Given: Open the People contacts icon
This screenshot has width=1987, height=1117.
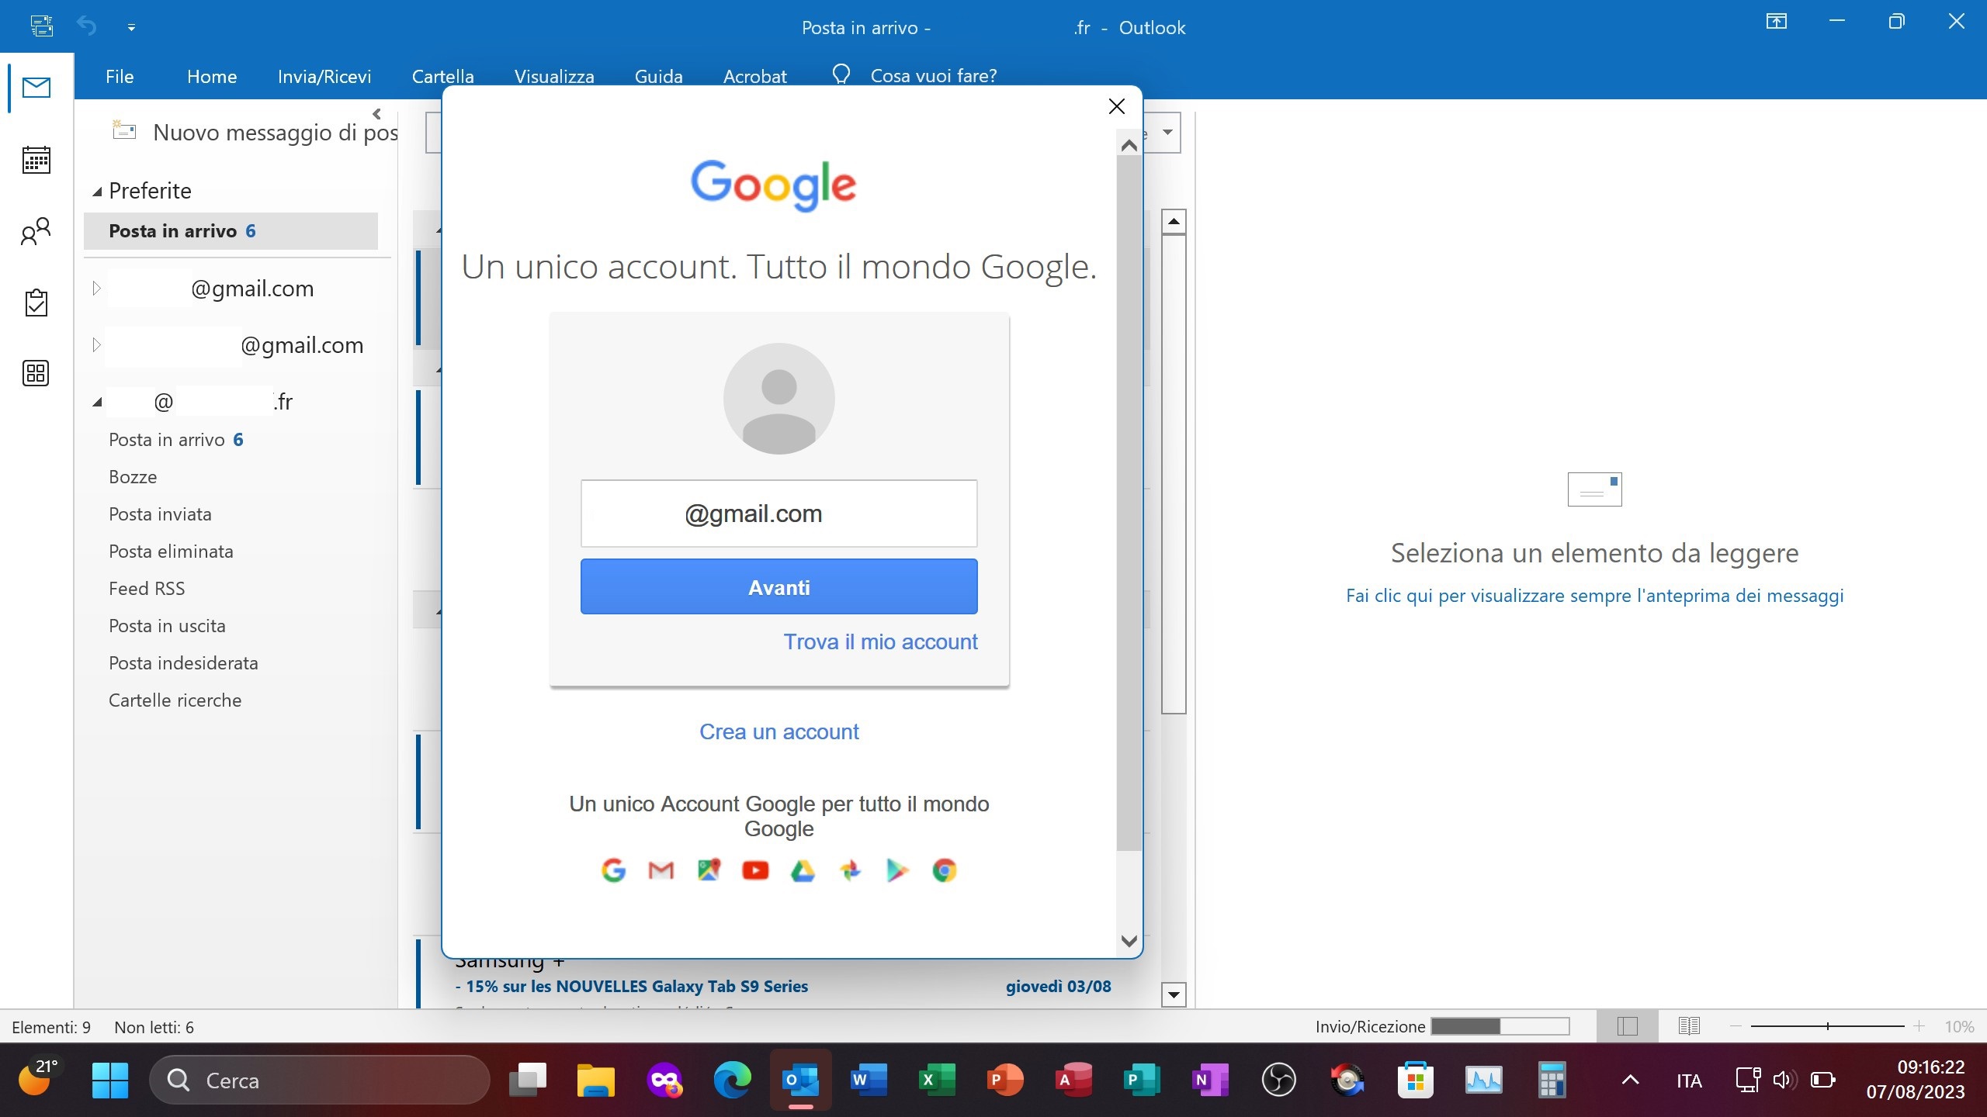Looking at the screenshot, I should [x=36, y=231].
